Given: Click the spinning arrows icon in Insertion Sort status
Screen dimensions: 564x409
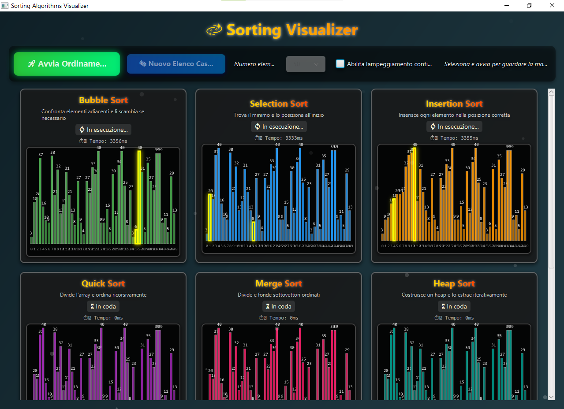Looking at the screenshot, I should [x=433, y=126].
